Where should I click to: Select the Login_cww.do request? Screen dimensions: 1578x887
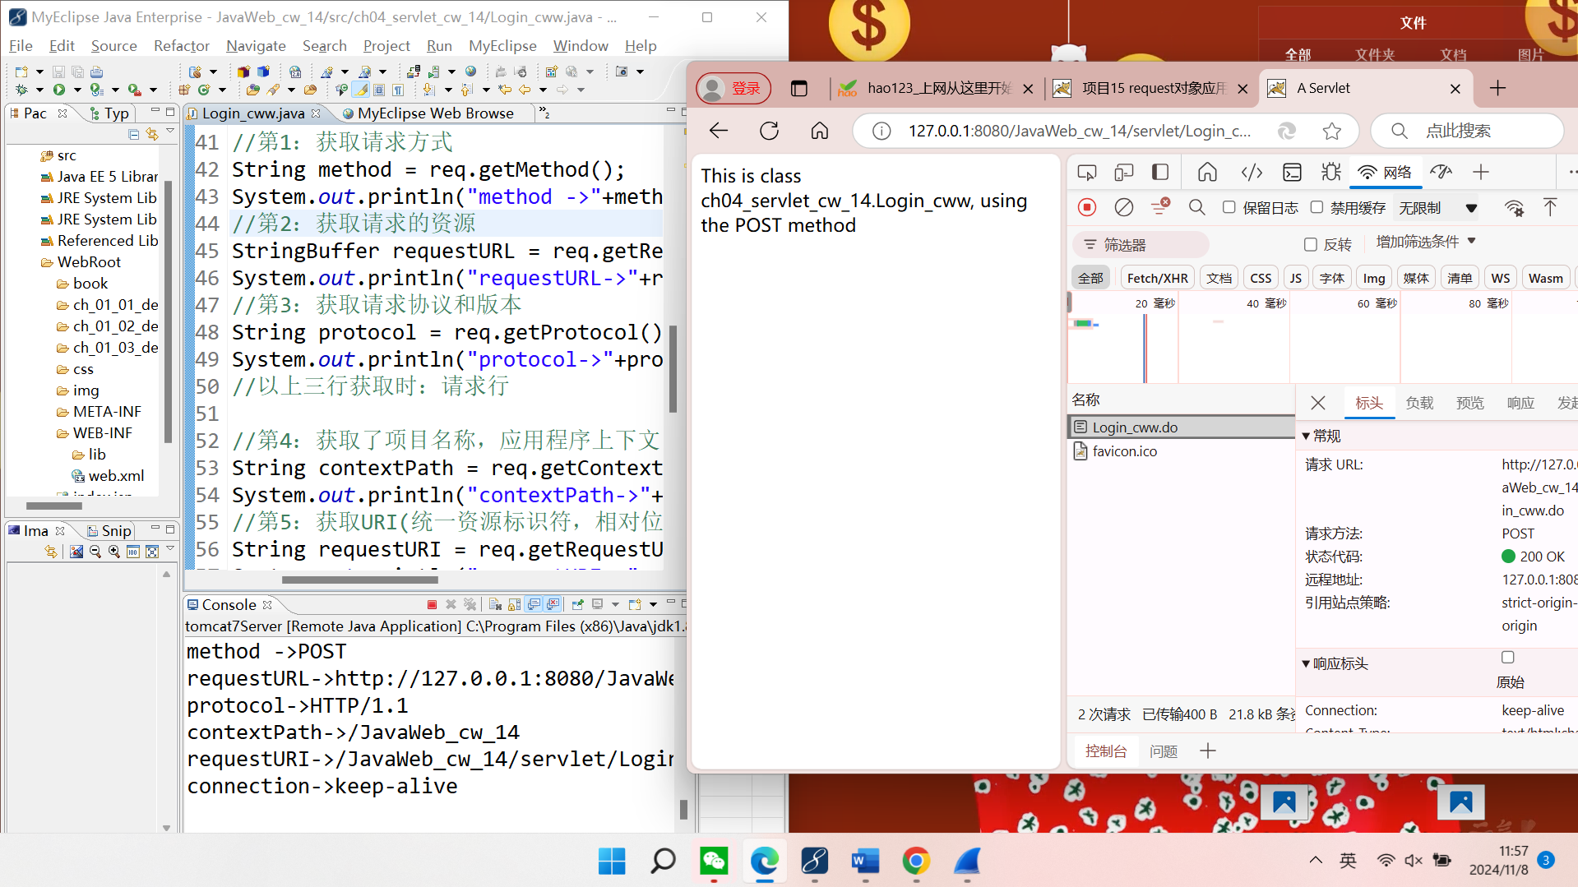pyautogui.click(x=1181, y=427)
